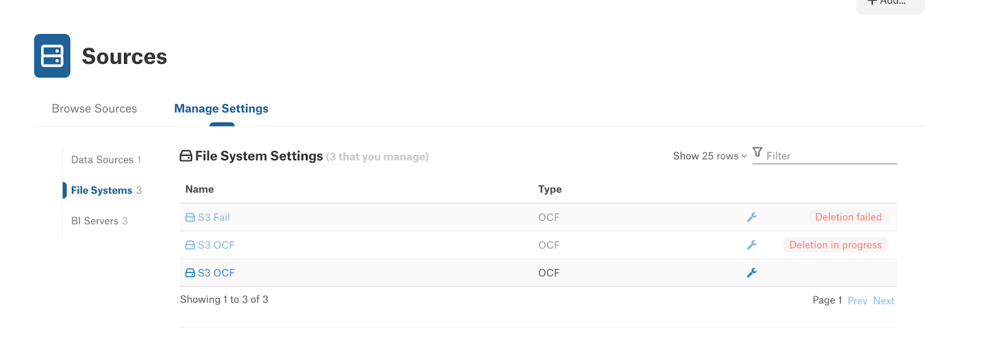This screenshot has height=364, width=992.
Task: Click the S3 Fail file system icon
Action: coord(190,217)
